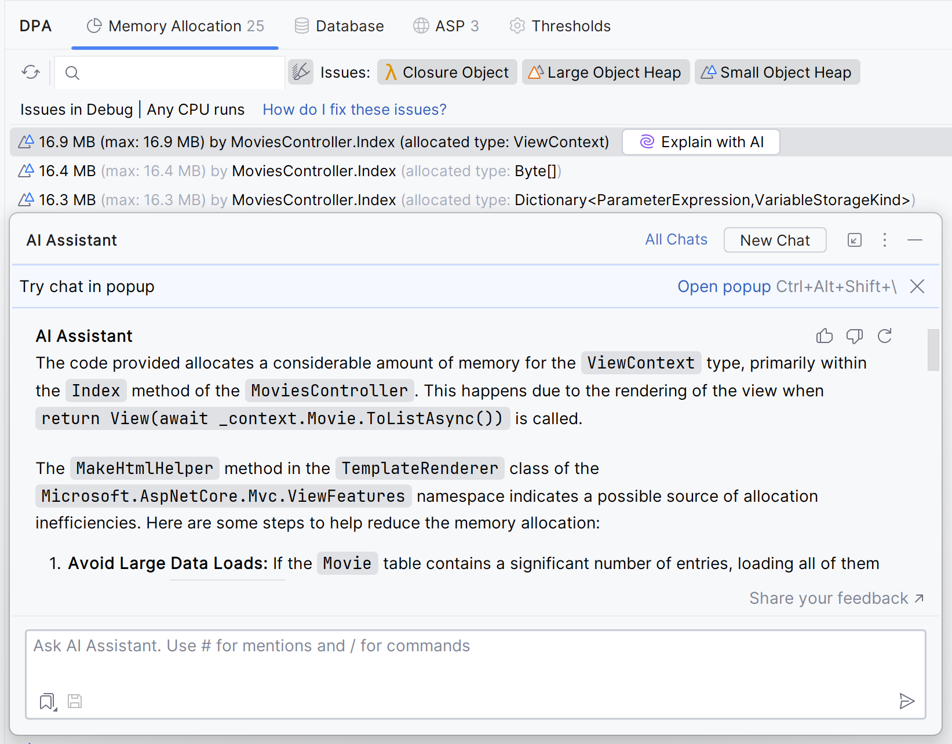The image size is (952, 744).
Task: Switch to the Database tab
Action: click(339, 25)
